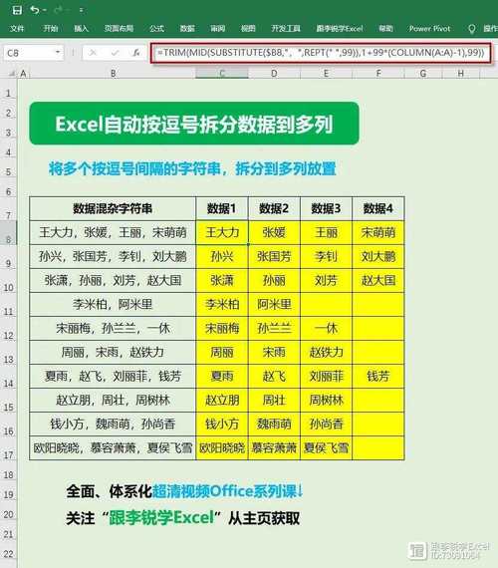Select yellow cell 阿米里
Viewport: 498px width, 568px height.
[274, 304]
